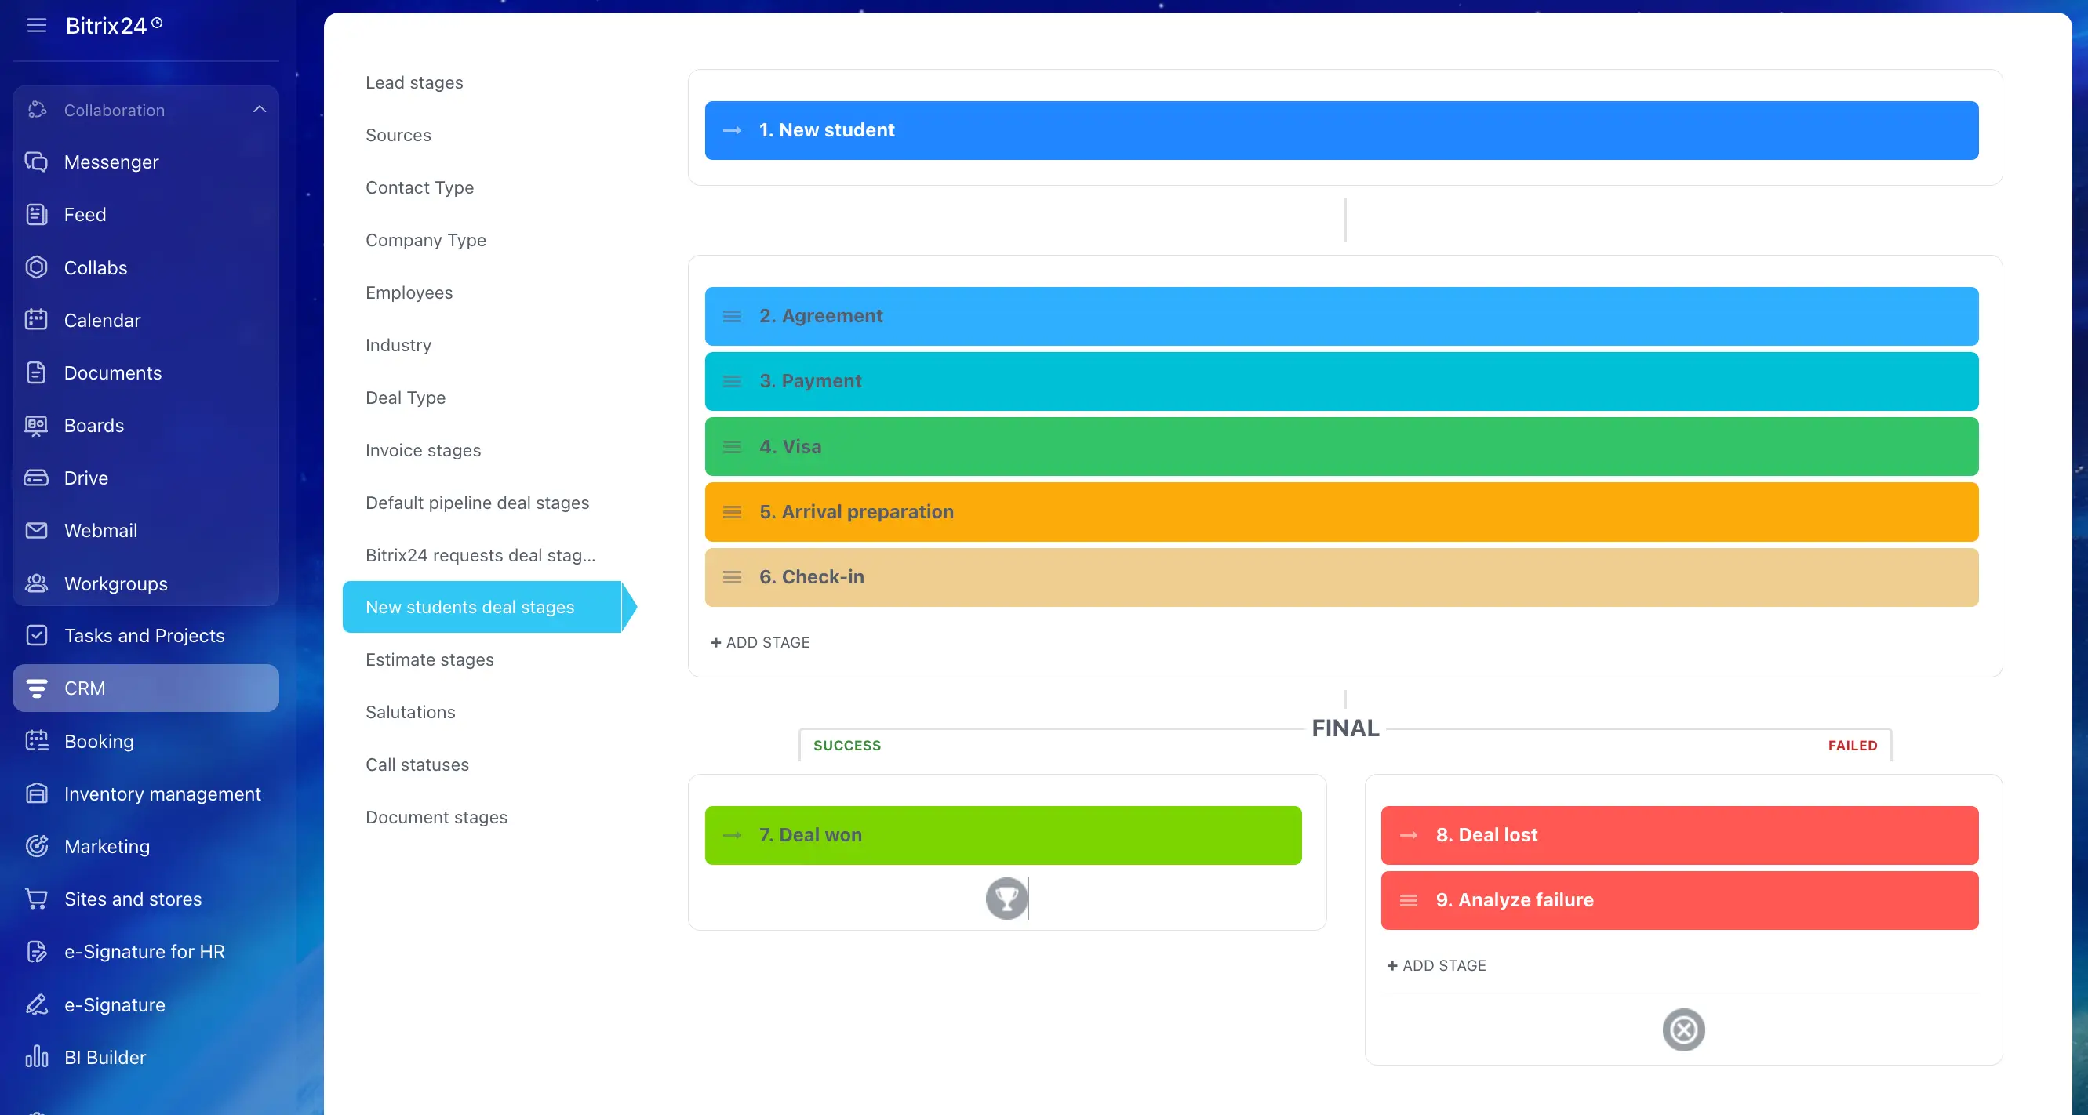Open the Messenger icon in sidebar

click(x=37, y=162)
